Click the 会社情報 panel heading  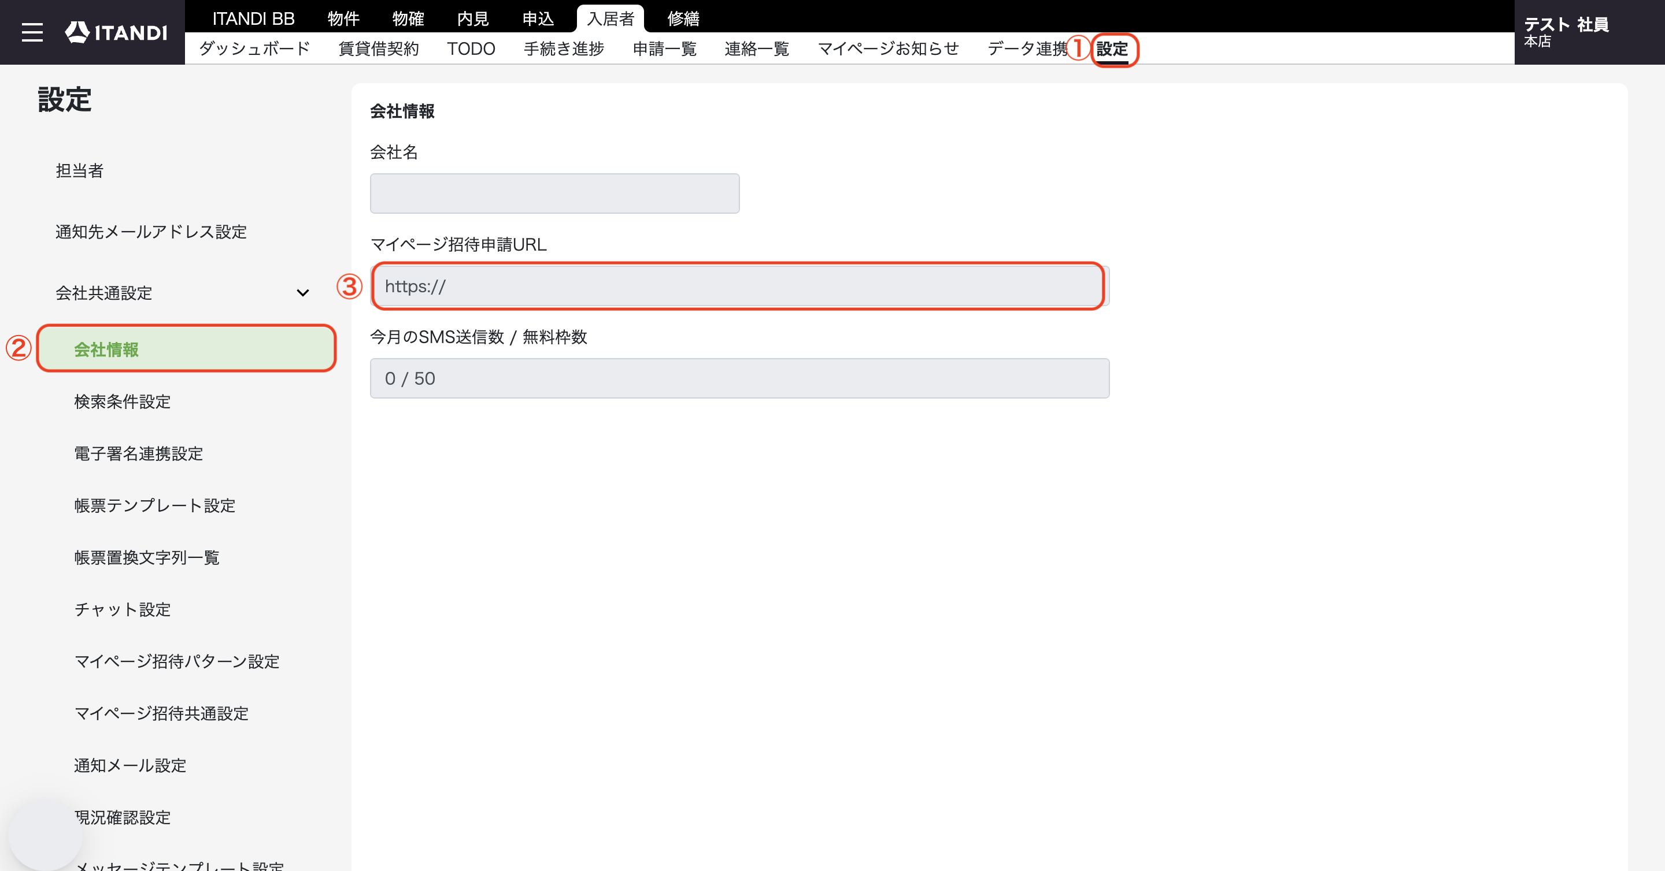pyautogui.click(x=402, y=111)
